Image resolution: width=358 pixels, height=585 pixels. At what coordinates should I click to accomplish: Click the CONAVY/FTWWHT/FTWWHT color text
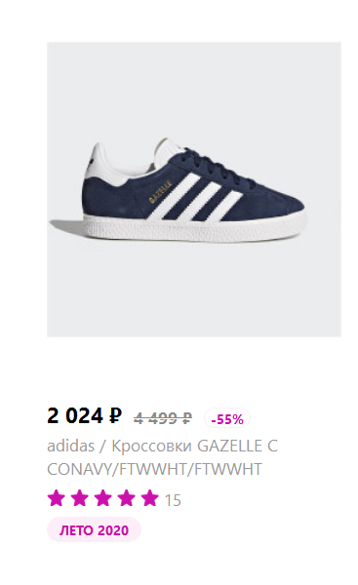point(154,469)
